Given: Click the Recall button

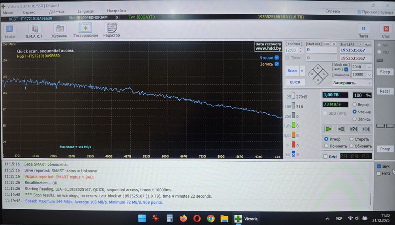Looking at the screenshot, I should [x=385, y=91].
